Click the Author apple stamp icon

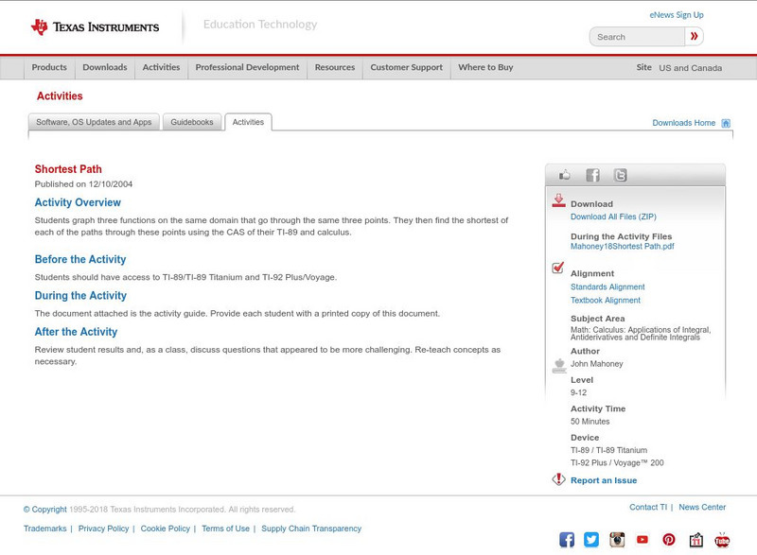click(x=559, y=366)
